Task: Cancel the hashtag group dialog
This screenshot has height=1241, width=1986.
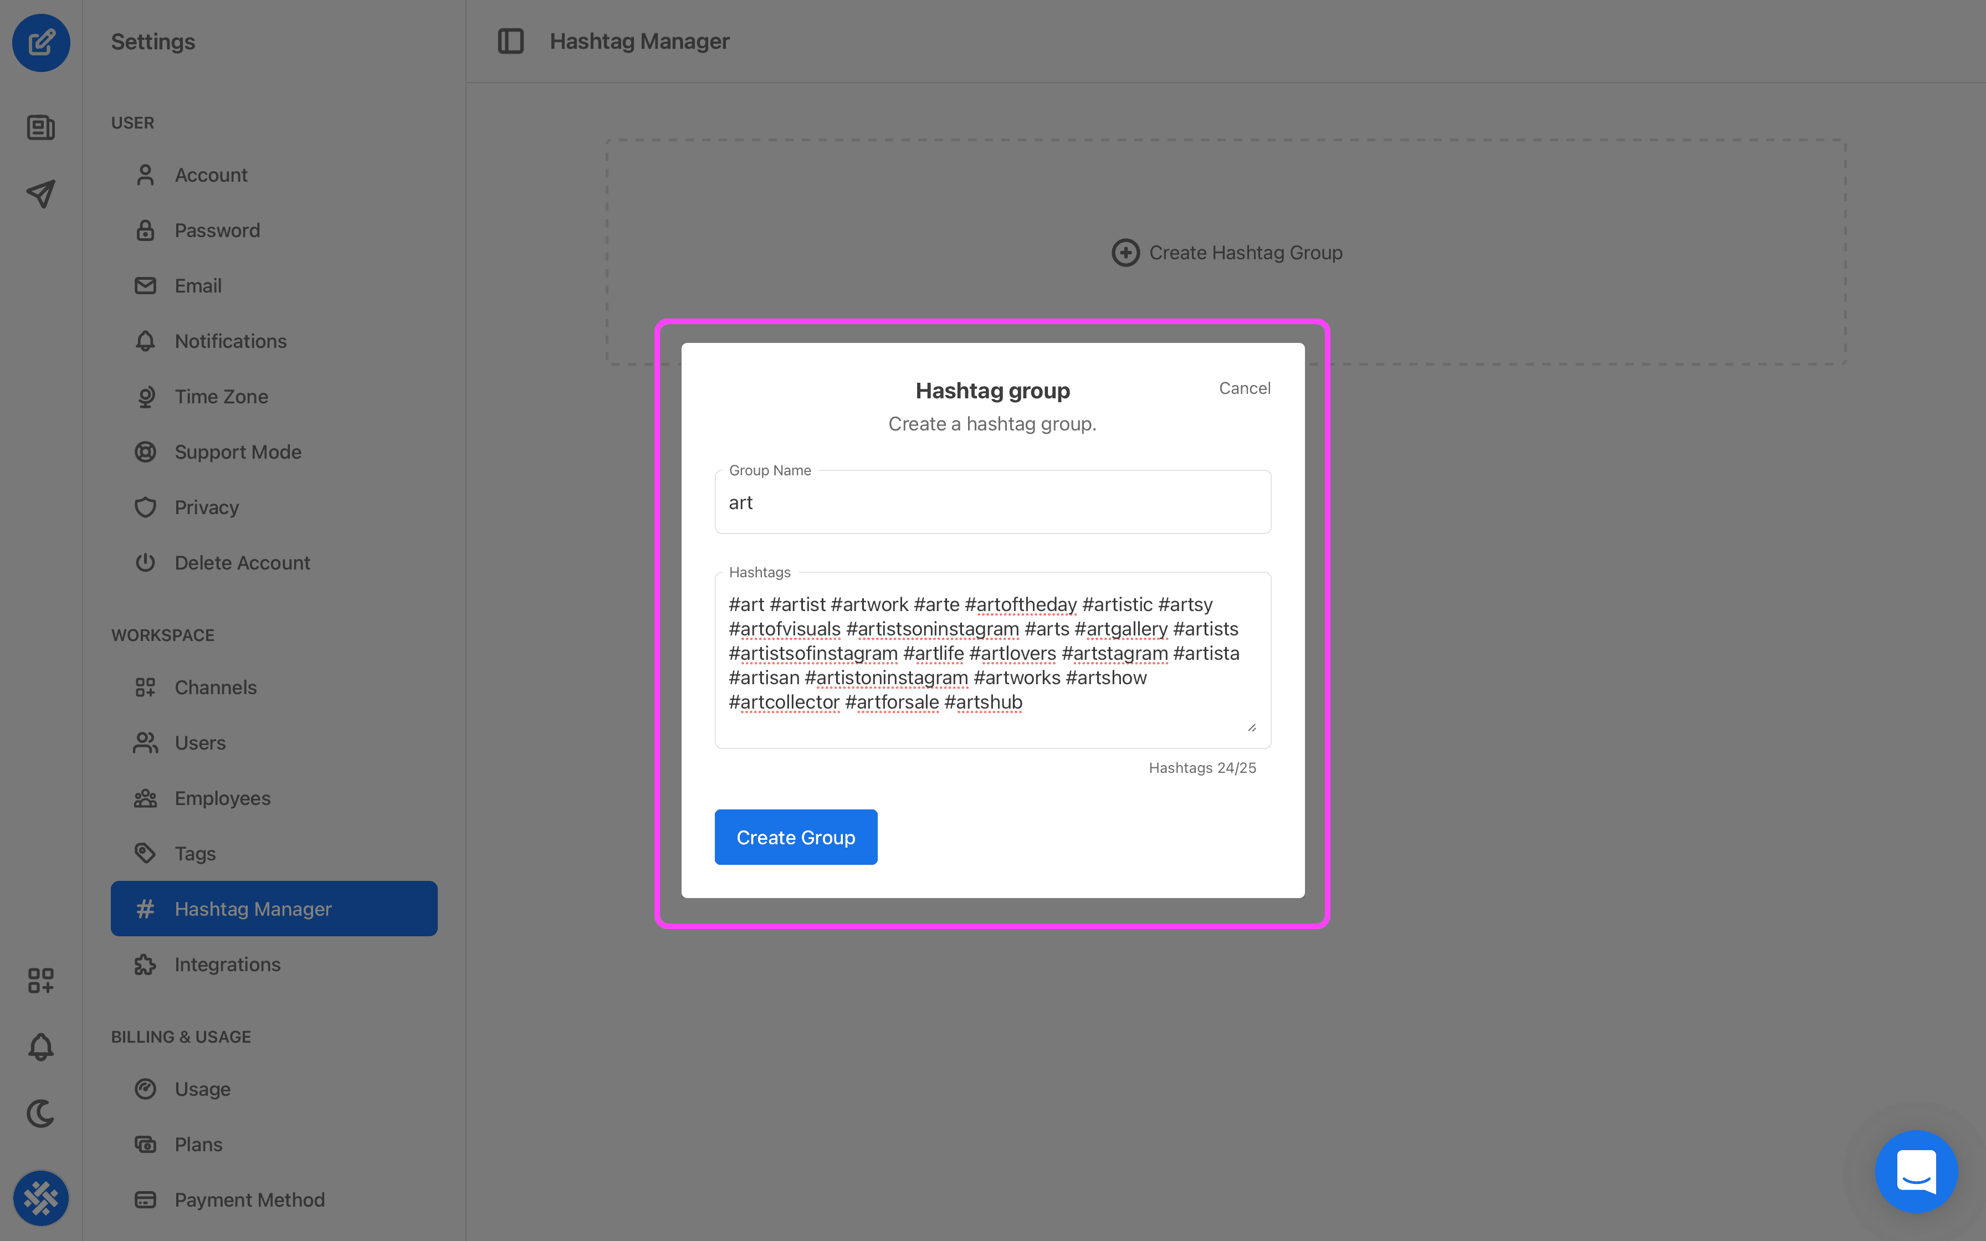Action: click(x=1244, y=388)
